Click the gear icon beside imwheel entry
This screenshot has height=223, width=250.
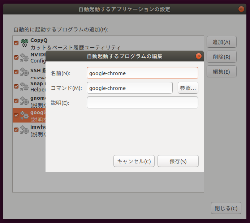(25, 130)
